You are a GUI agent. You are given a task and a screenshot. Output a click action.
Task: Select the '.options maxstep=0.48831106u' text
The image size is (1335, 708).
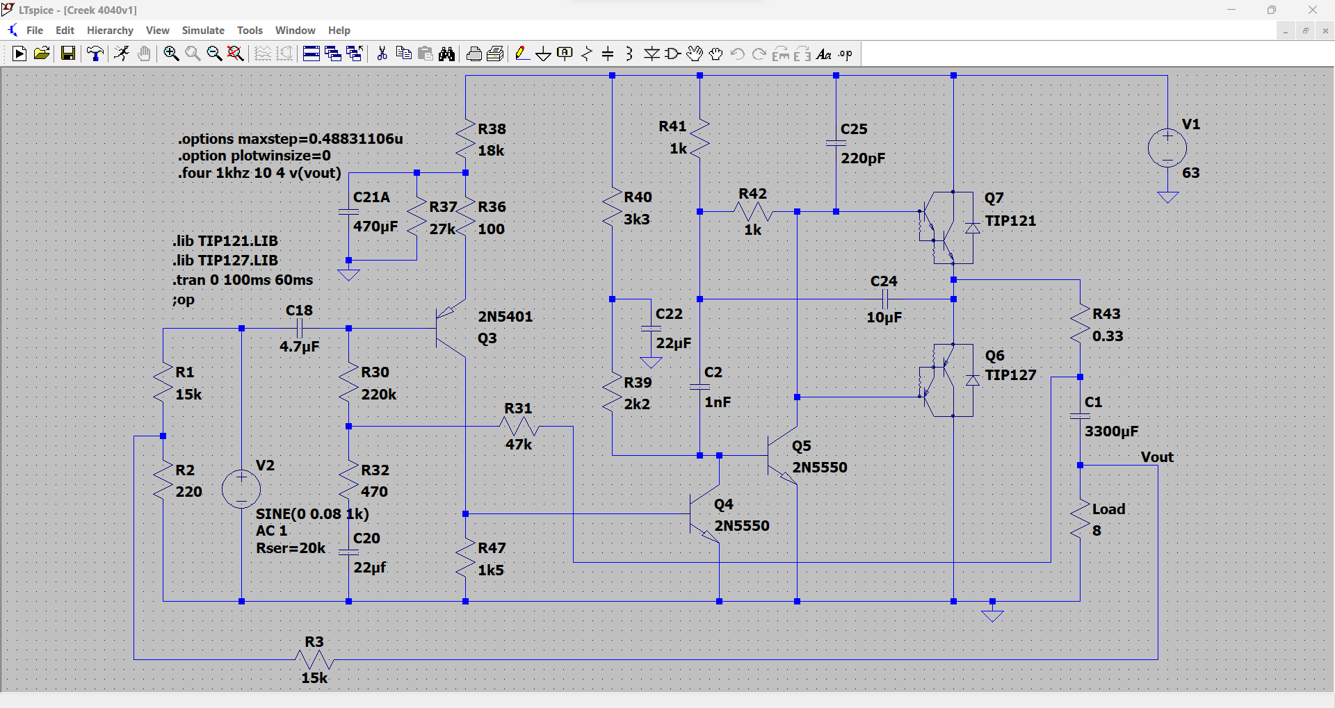[x=290, y=139]
